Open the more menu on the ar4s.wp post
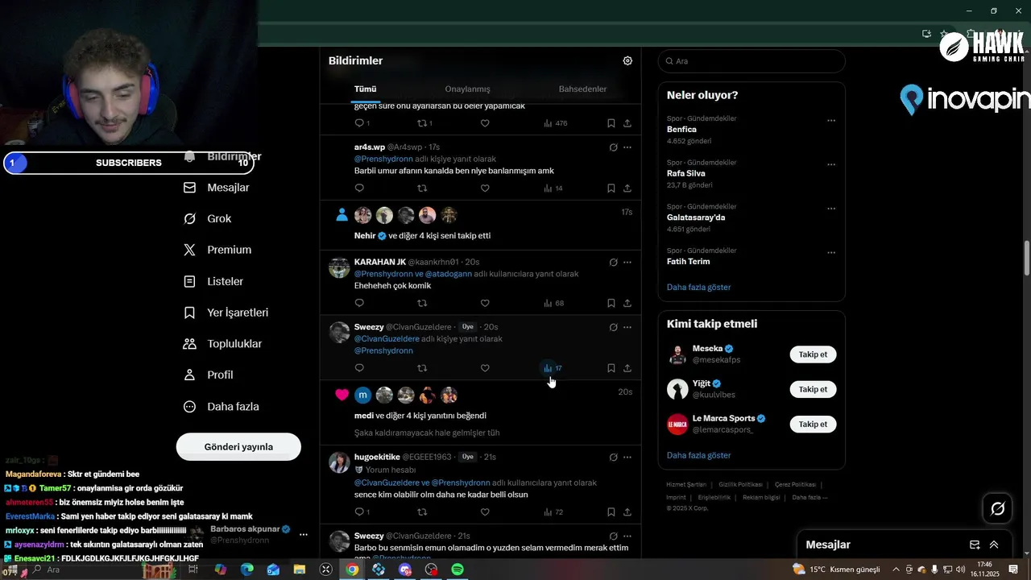The height and width of the screenshot is (580, 1031). pyautogui.click(x=627, y=147)
